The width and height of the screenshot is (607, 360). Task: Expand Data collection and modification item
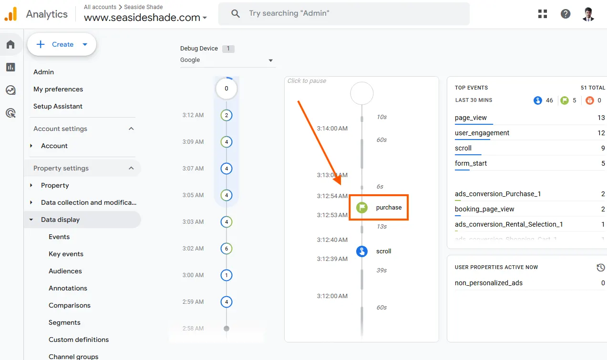pyautogui.click(x=31, y=202)
